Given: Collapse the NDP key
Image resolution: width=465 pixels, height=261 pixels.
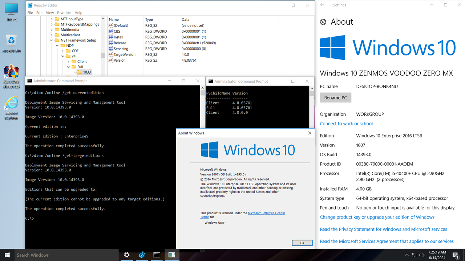Looking at the screenshot, I should 57,46.
